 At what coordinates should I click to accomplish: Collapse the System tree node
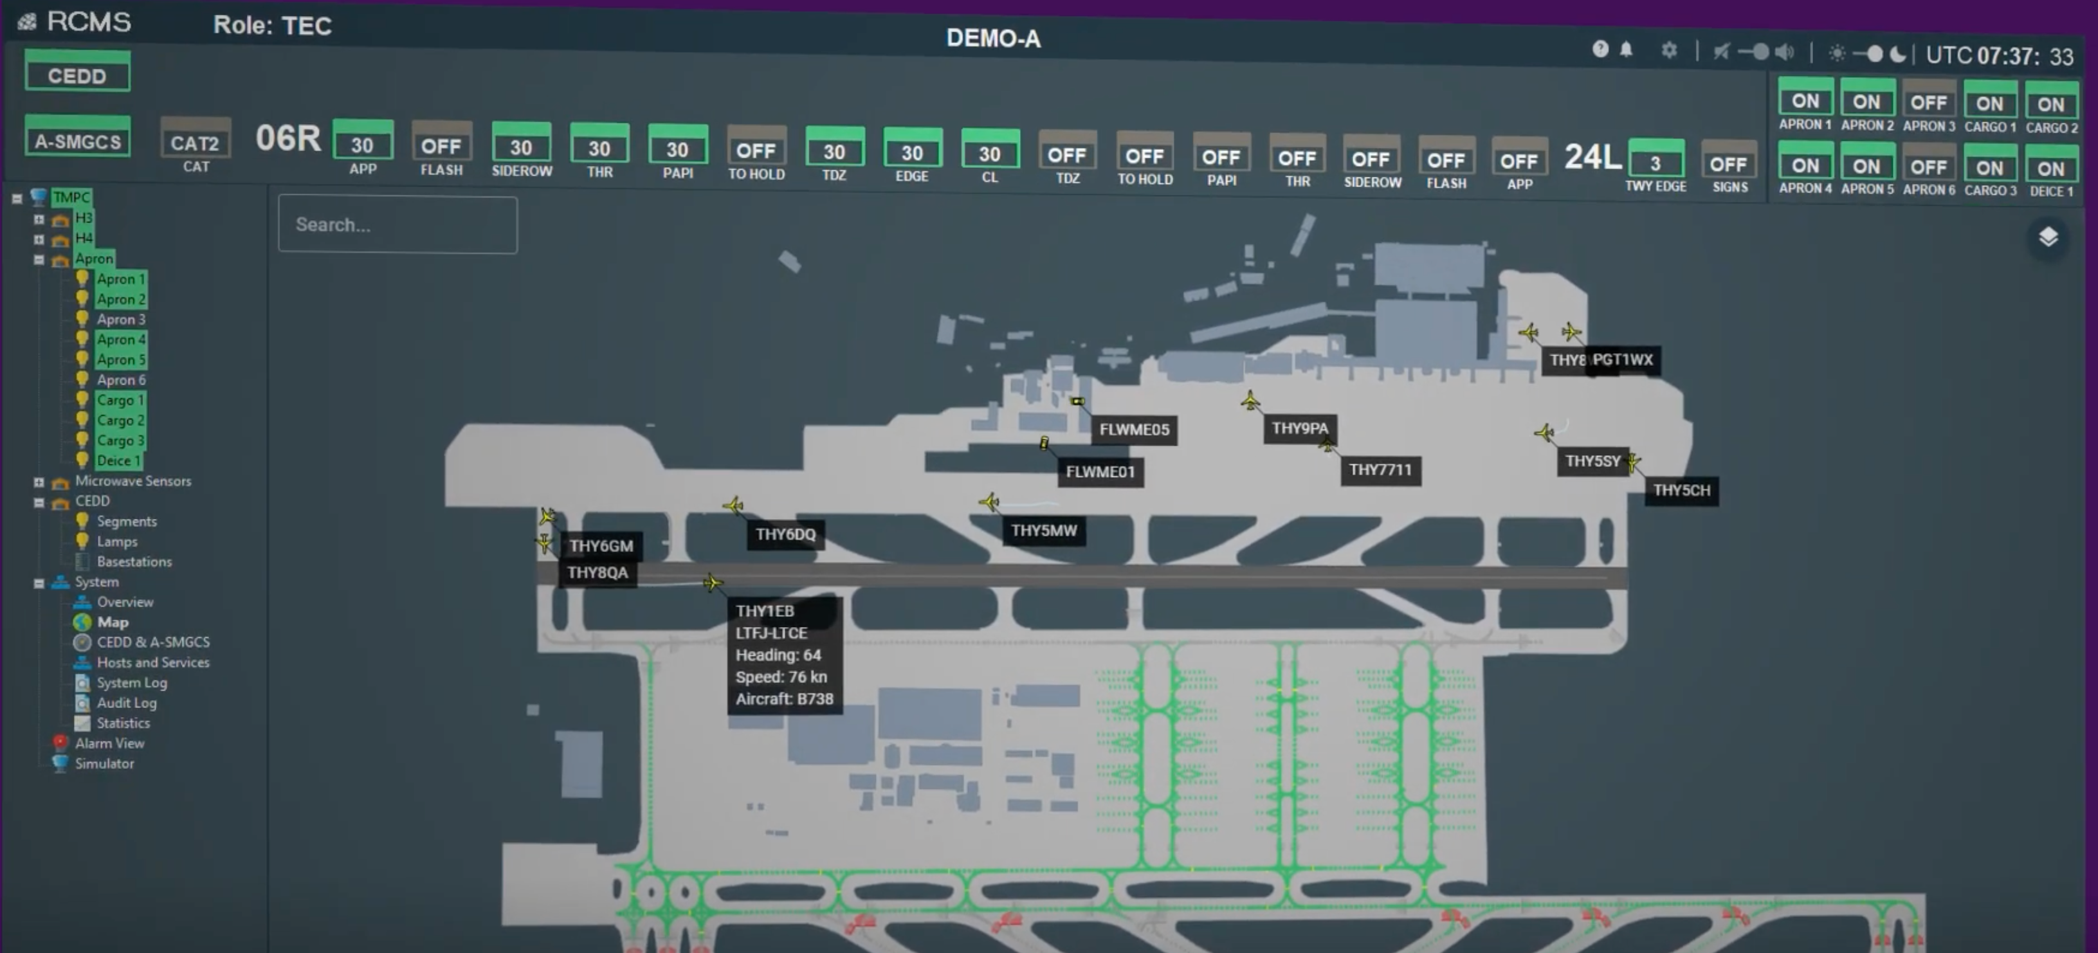pos(39,583)
